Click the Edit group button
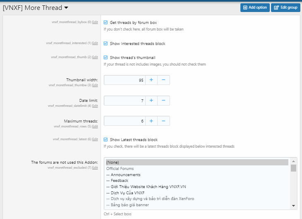 285,7
